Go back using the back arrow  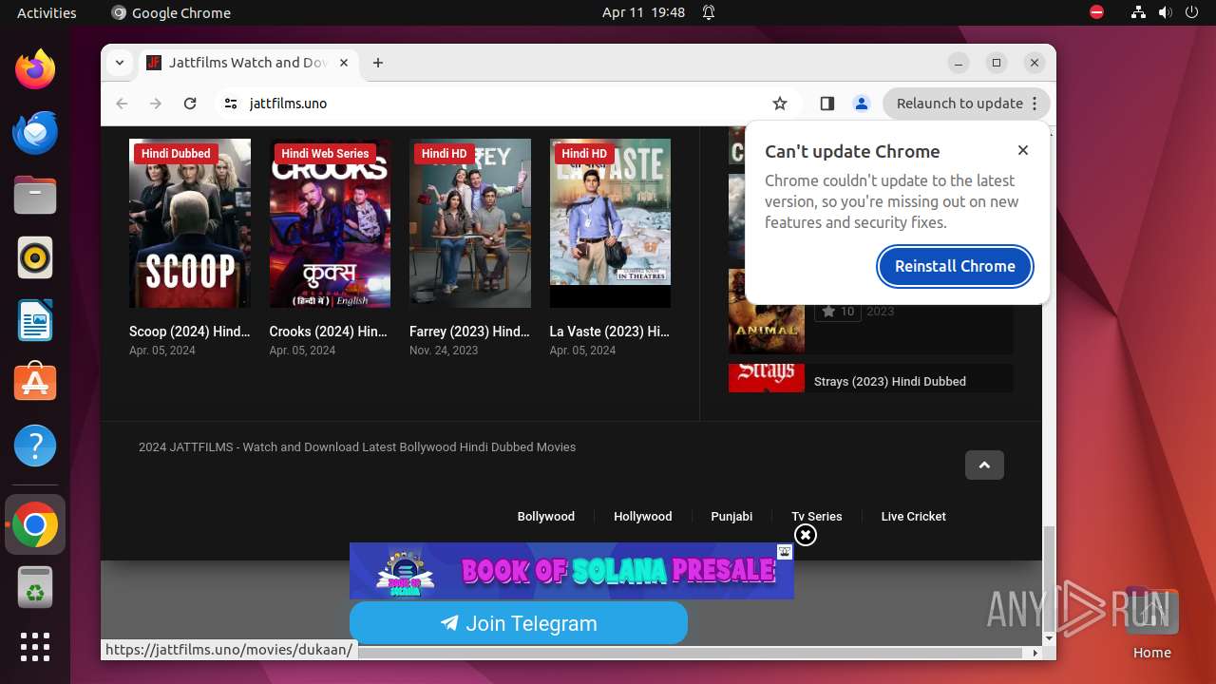[122, 104]
